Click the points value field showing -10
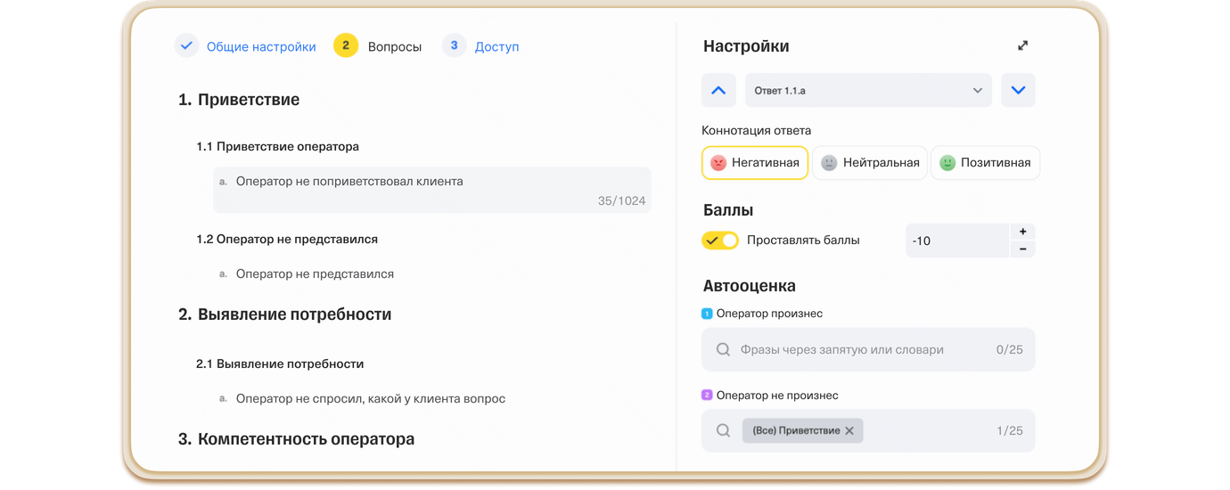 [x=957, y=241]
